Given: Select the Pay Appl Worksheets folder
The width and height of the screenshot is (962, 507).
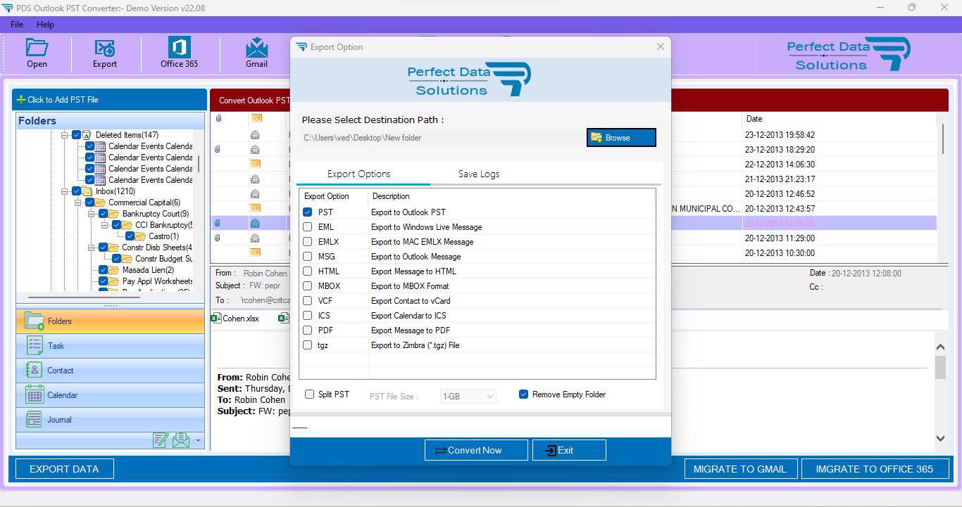Looking at the screenshot, I should tap(158, 281).
